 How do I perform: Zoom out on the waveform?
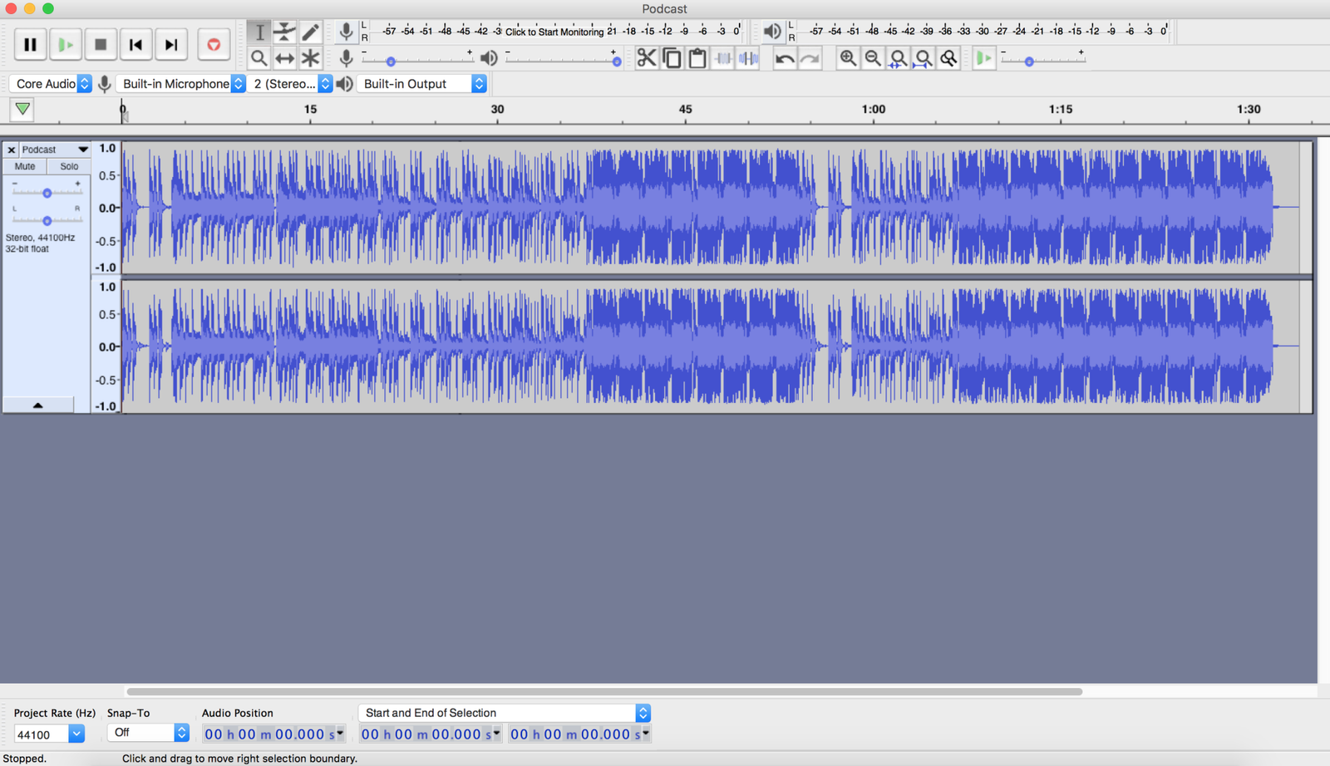[x=873, y=58]
